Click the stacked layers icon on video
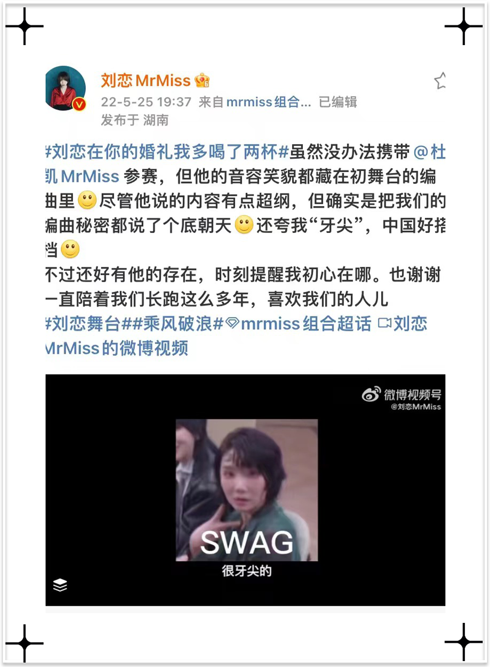Viewport: 490px width, 667px height. coord(60,585)
